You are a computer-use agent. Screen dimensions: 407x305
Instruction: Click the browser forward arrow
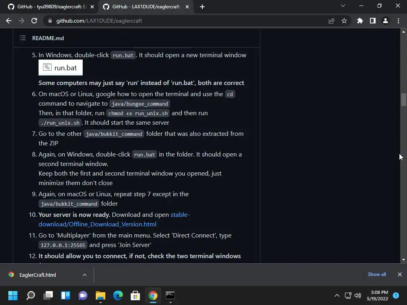pos(21,21)
